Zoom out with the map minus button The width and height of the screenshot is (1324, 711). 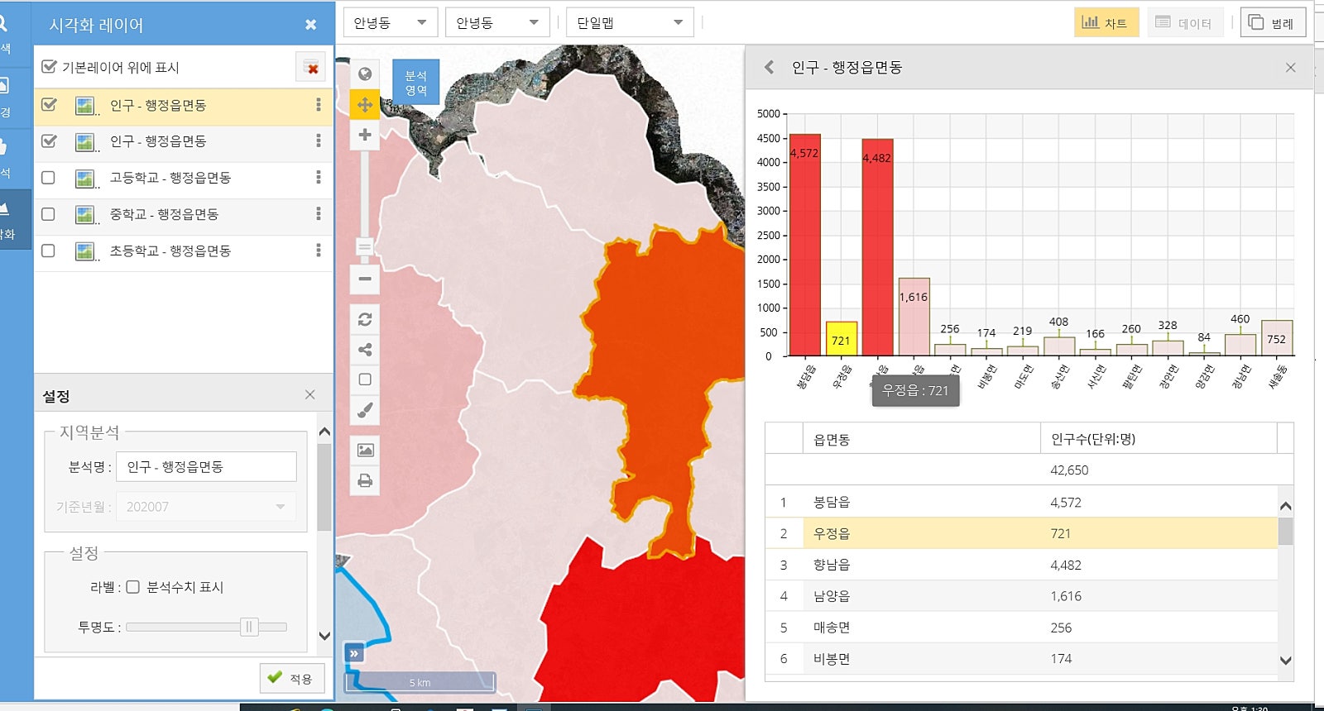365,279
